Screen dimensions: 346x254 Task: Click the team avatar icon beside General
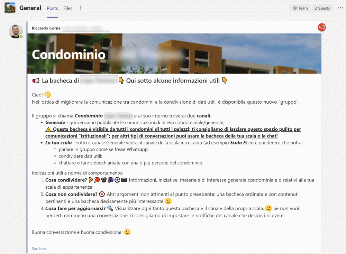10,8
